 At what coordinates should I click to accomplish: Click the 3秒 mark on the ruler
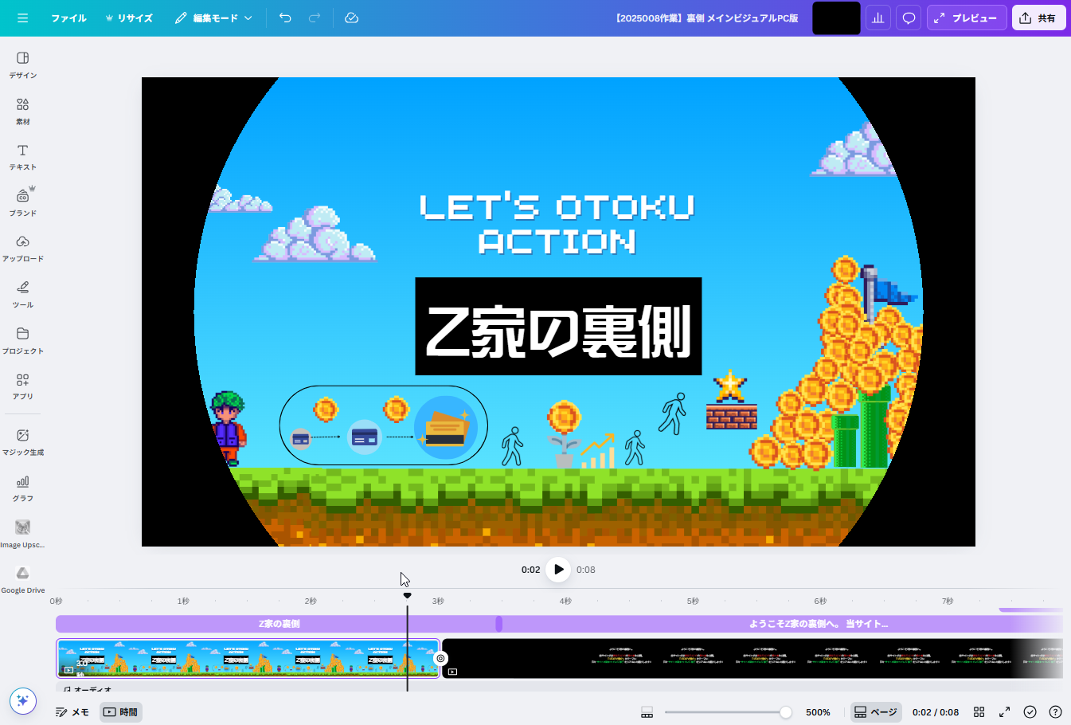click(x=438, y=601)
